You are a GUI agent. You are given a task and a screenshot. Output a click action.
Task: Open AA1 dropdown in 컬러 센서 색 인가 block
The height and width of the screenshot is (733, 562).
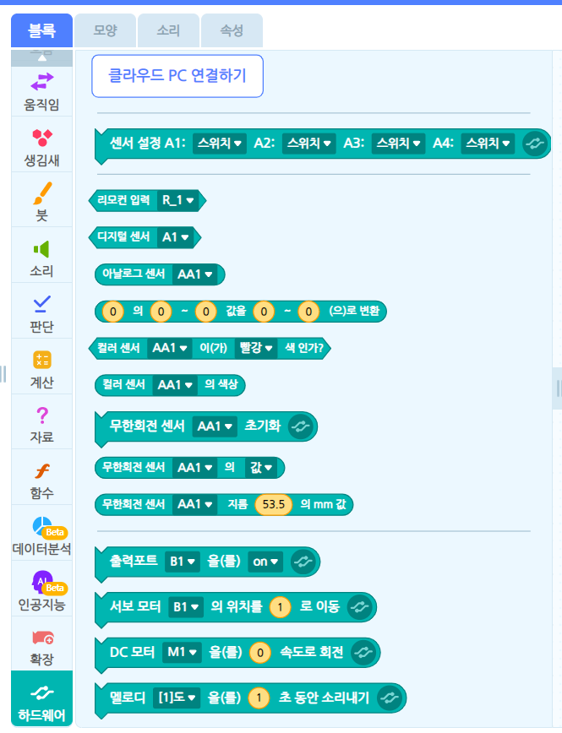click(x=169, y=348)
